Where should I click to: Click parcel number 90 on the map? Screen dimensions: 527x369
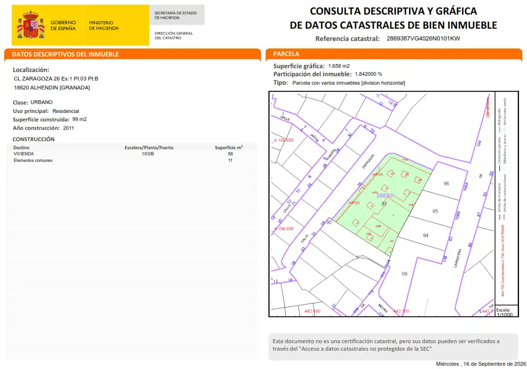coord(329,222)
